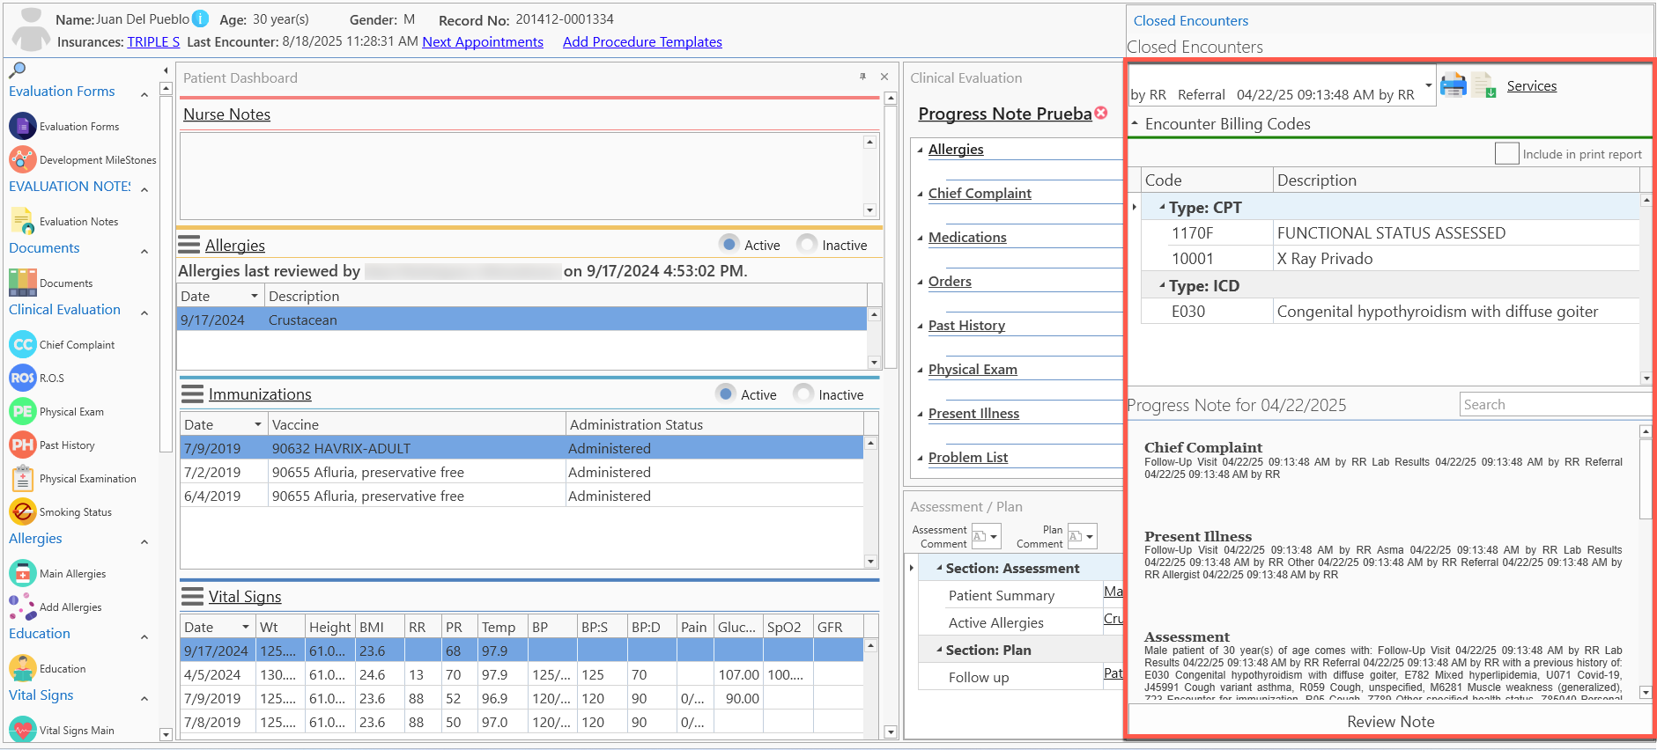
Task: Click the progress note Search field
Action: (x=1555, y=404)
